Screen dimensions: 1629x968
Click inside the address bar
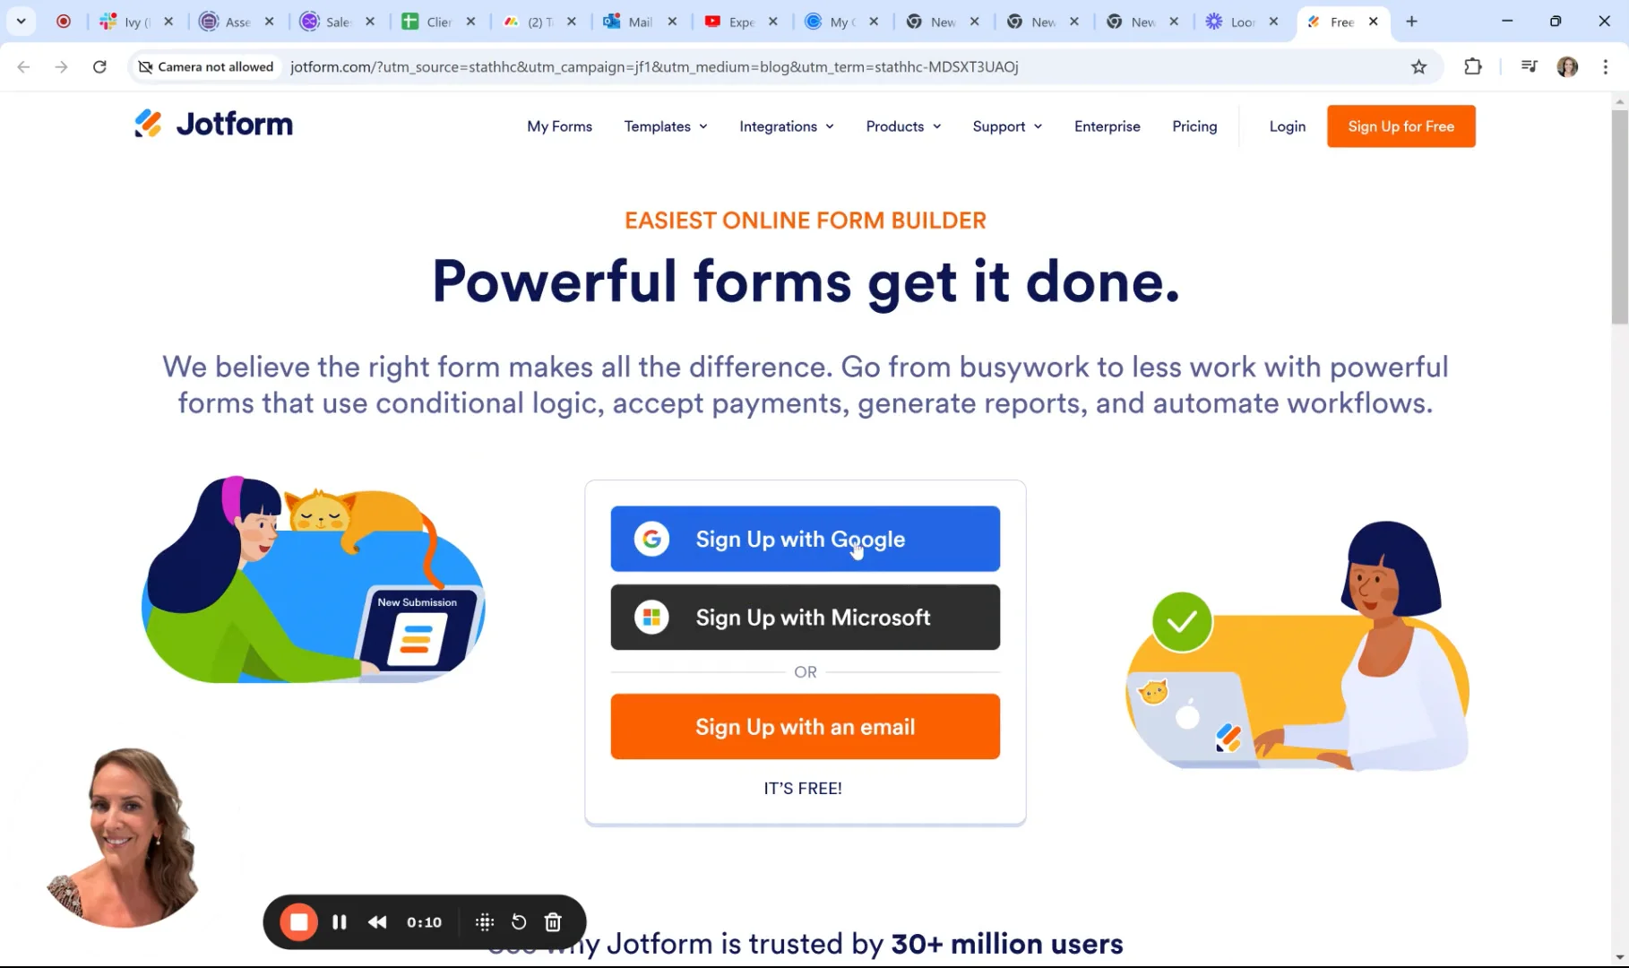tap(654, 66)
